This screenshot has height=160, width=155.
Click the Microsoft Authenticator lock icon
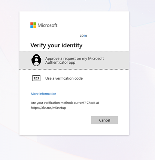[36, 60]
